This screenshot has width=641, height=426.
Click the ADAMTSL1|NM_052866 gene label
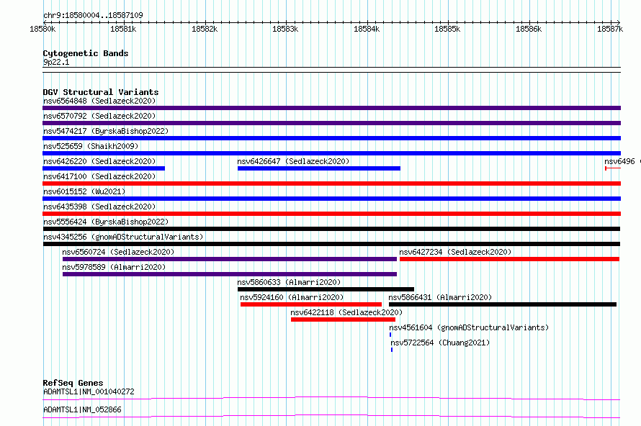pyautogui.click(x=82, y=409)
